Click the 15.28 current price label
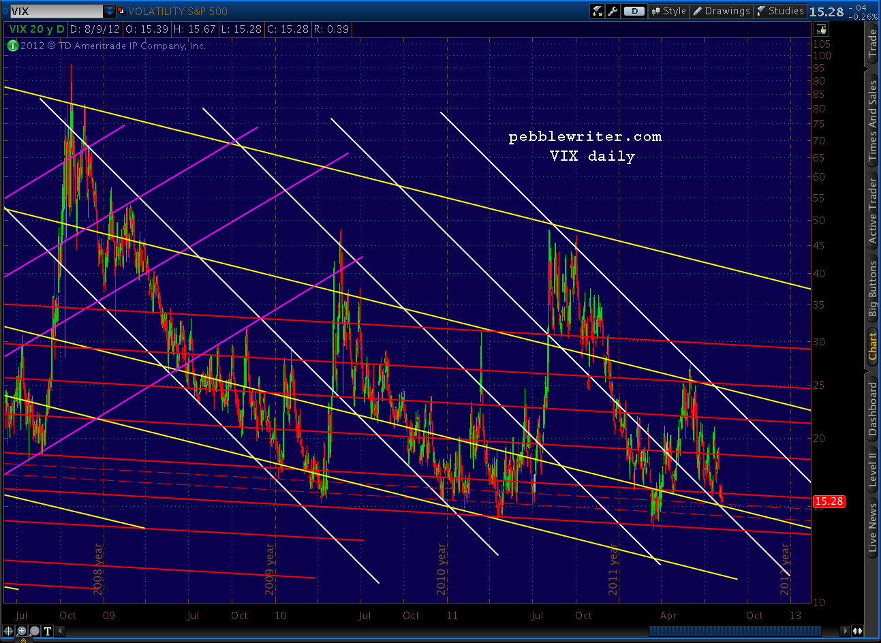 [829, 501]
